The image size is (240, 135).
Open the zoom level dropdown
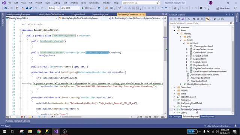click(x=11, y=117)
